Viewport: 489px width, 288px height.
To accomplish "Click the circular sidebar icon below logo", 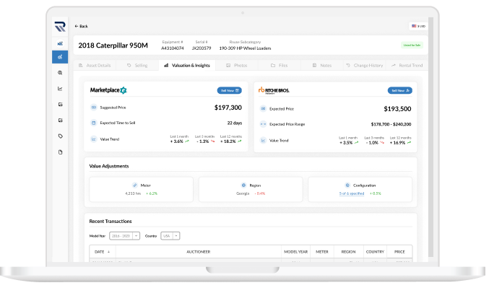I will coord(60,43).
